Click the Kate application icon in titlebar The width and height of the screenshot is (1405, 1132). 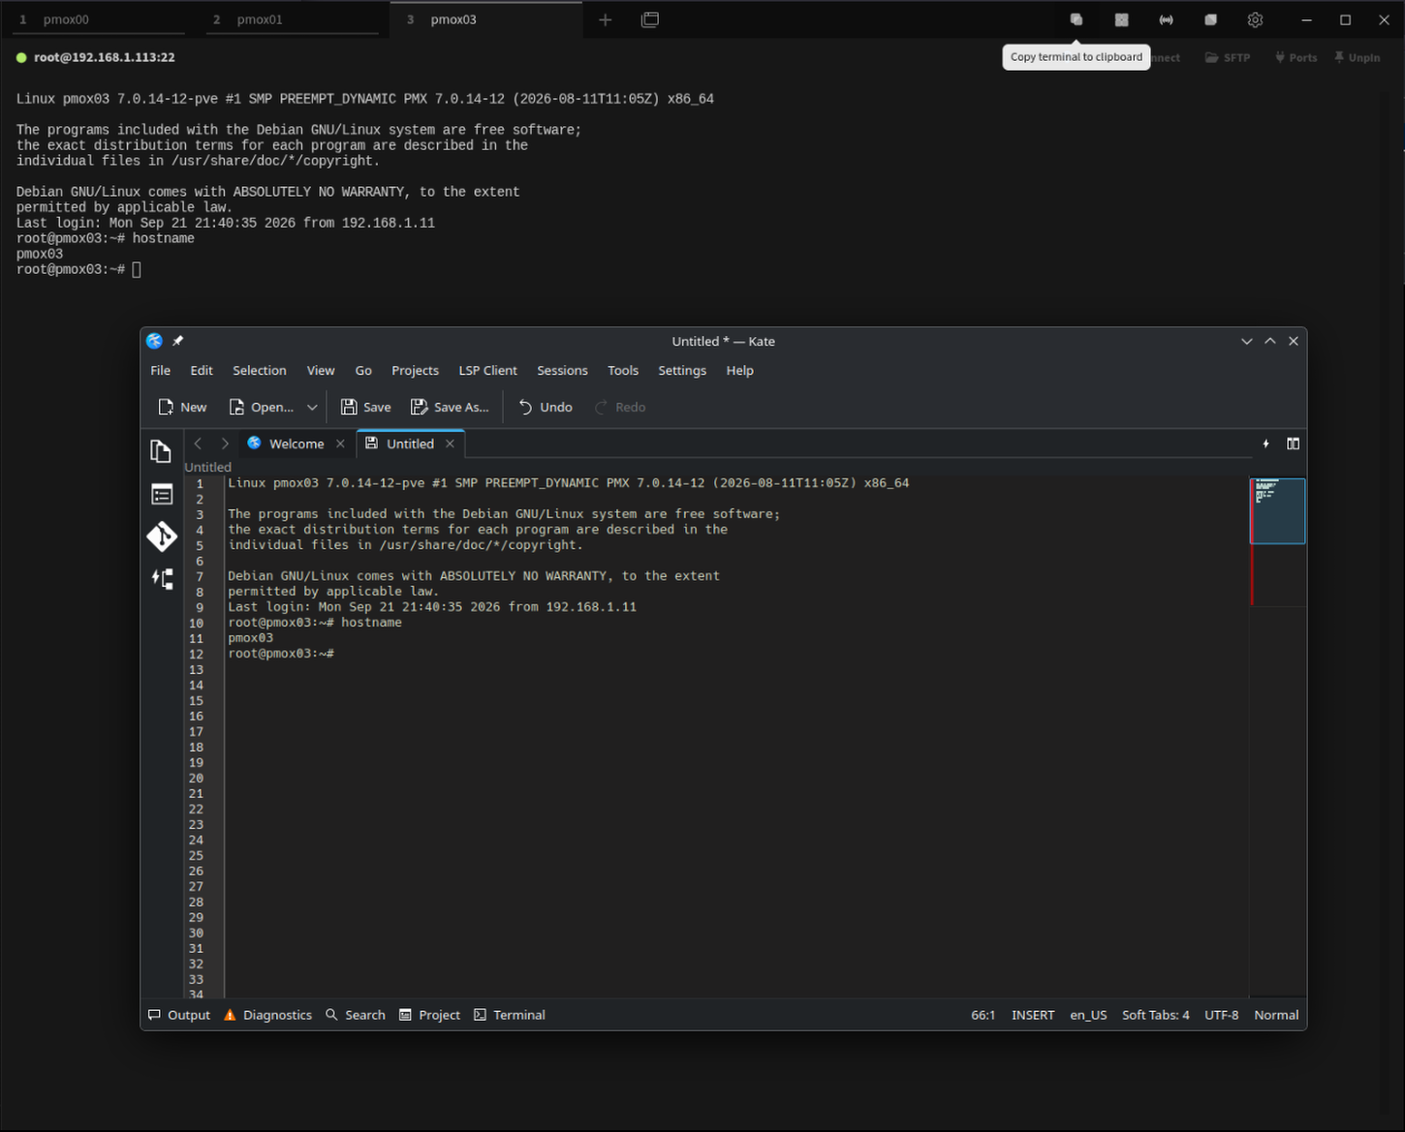[154, 341]
